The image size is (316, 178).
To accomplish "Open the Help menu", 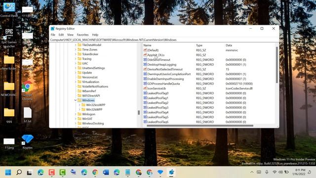I will 95,35.
